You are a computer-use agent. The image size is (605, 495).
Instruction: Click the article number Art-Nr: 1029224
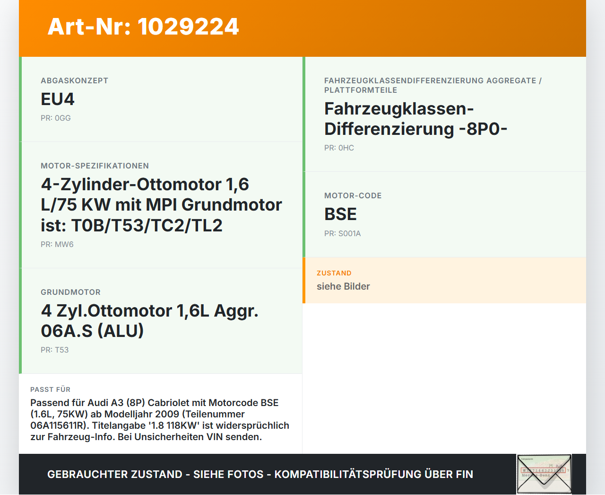pos(143,27)
